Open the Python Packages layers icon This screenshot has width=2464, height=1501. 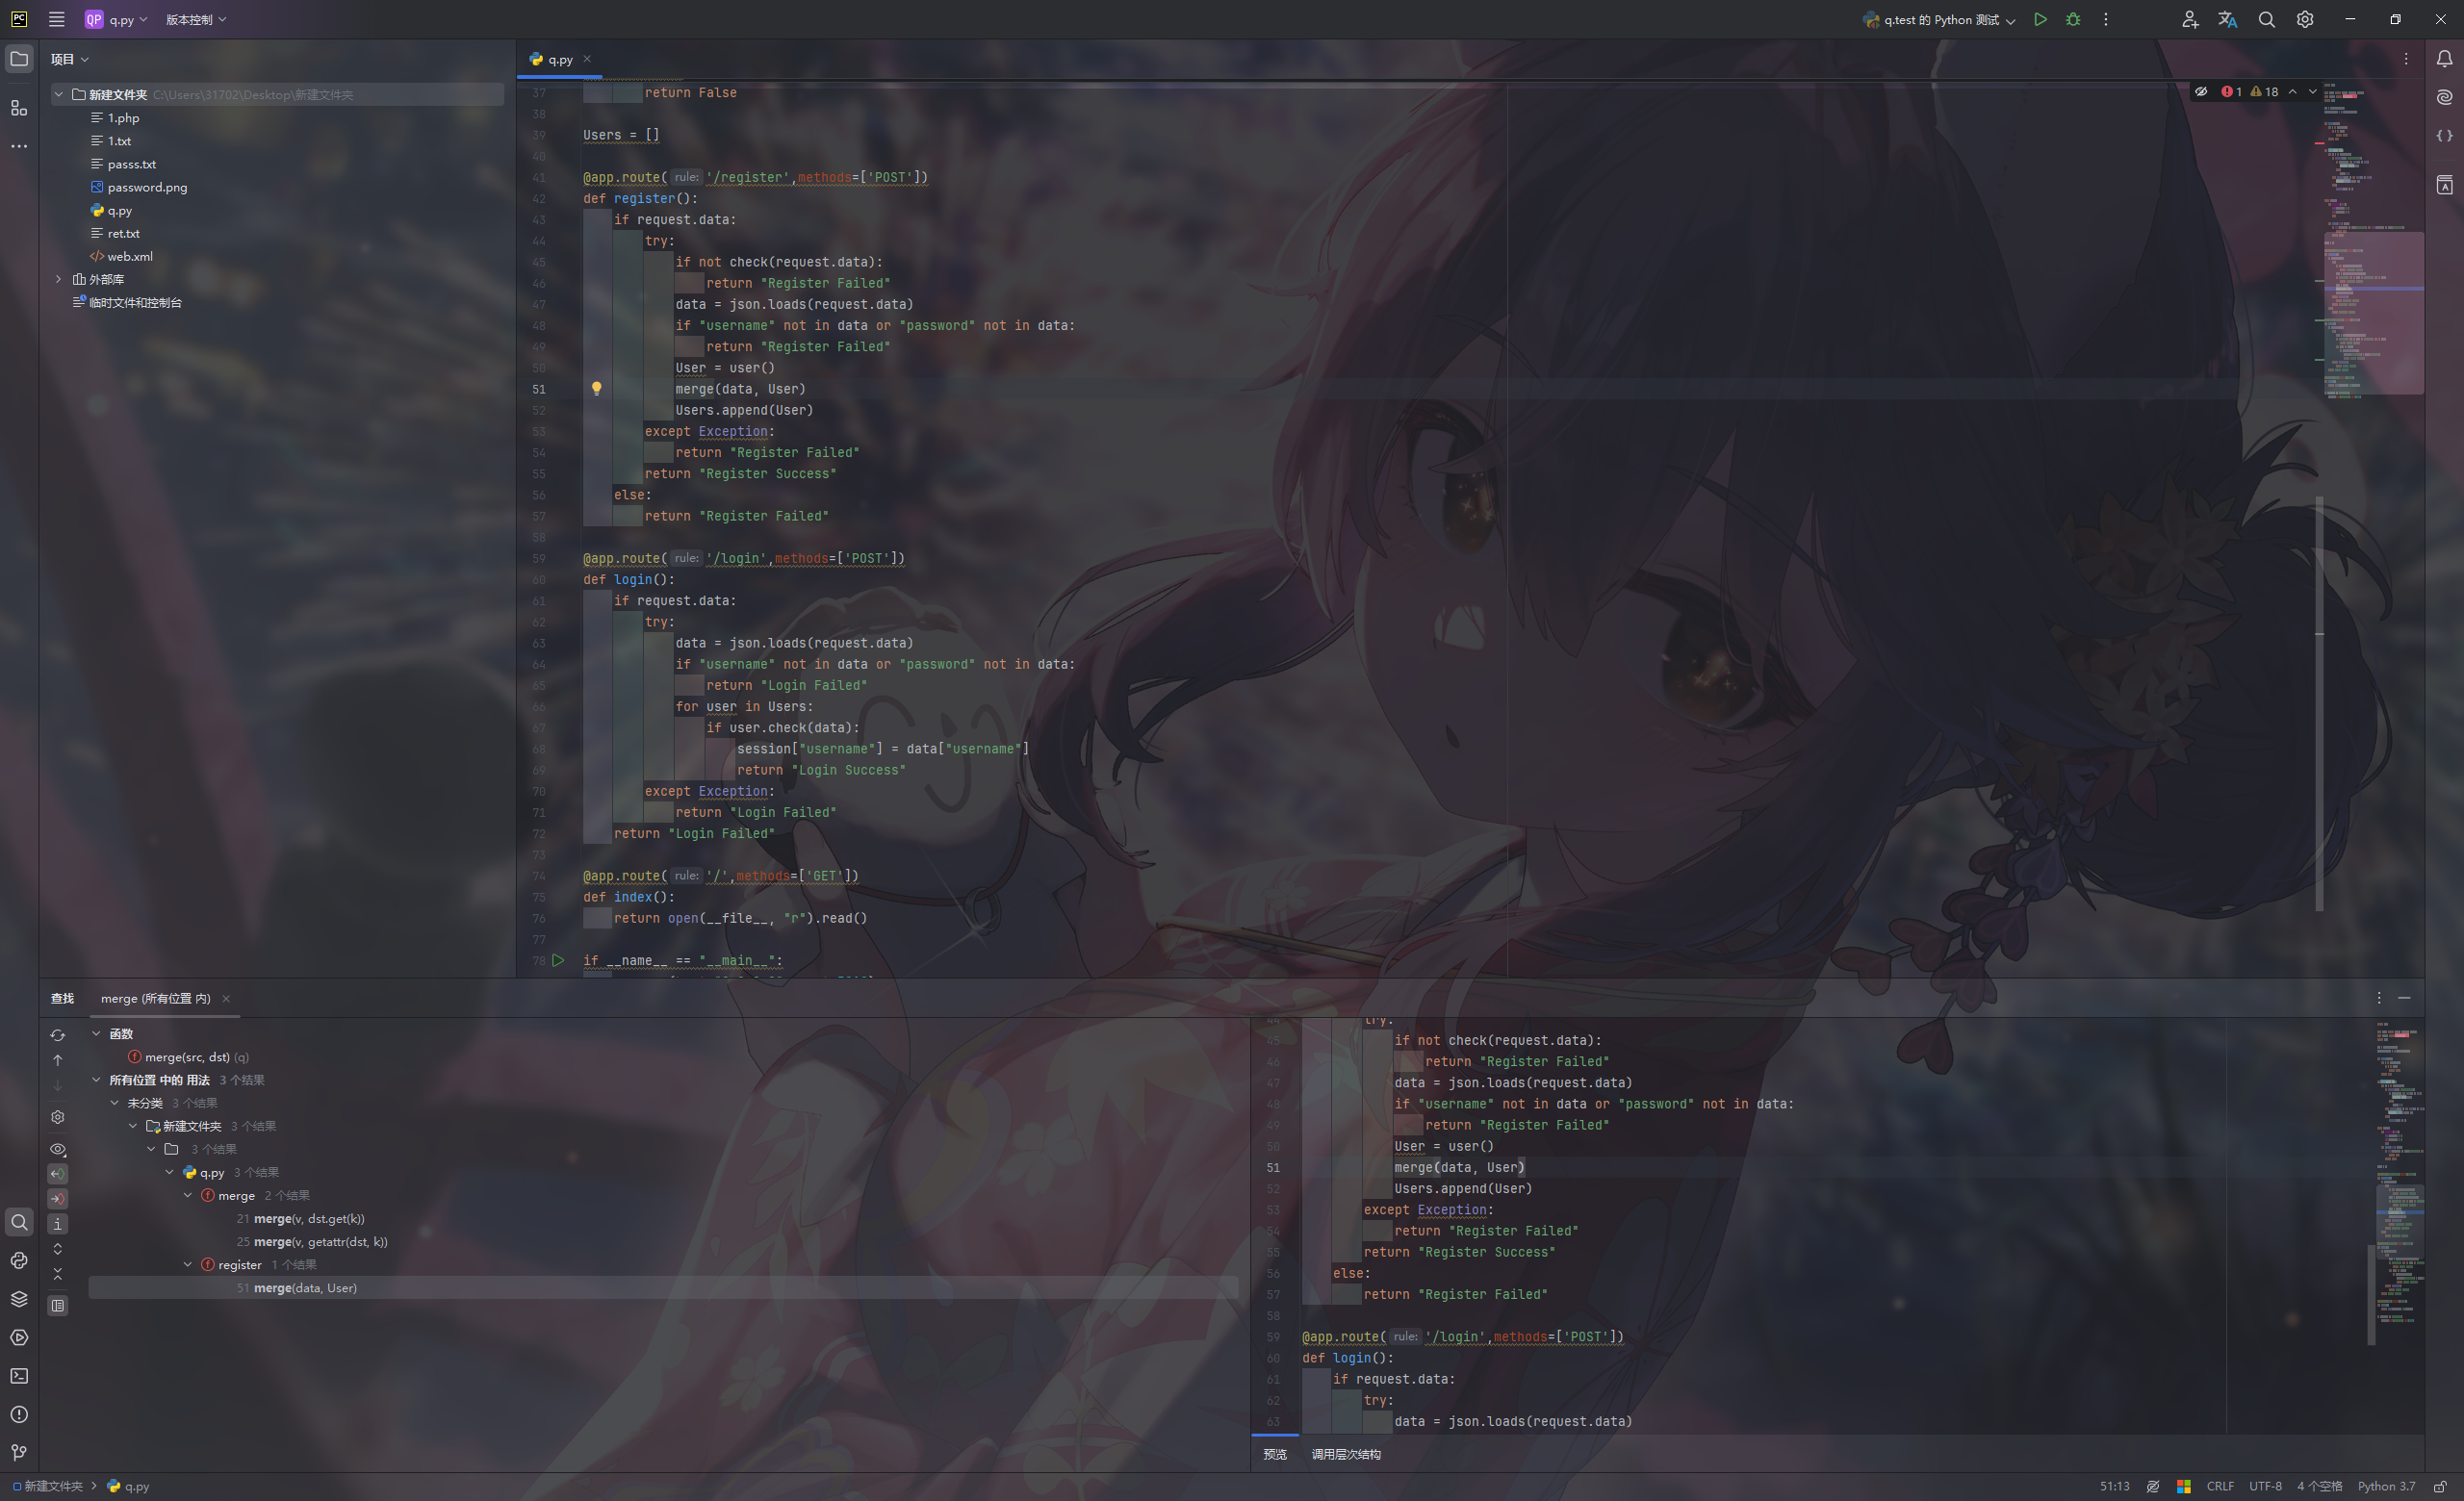coord(19,1299)
